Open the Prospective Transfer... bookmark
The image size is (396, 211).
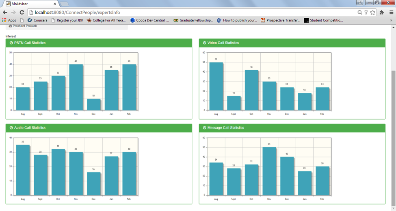(280, 20)
